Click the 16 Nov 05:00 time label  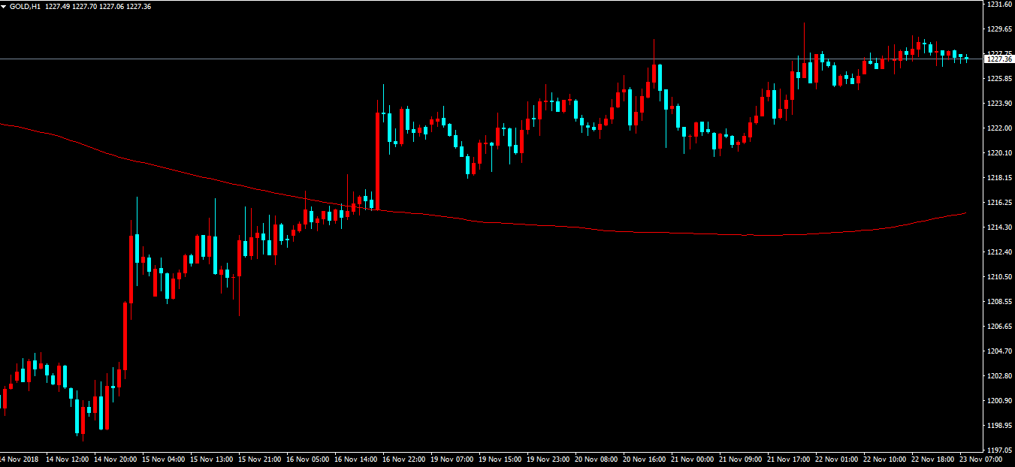coord(307,459)
